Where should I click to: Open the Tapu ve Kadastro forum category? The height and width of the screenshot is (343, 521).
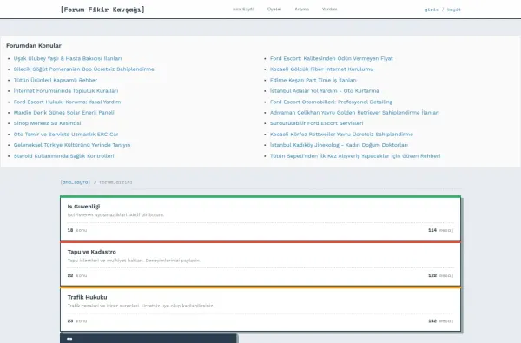[x=92, y=252]
